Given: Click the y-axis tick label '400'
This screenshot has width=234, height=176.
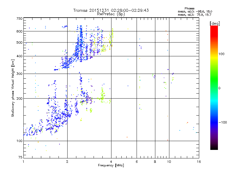Looking at the screenshot, I should [x=19, y=56].
